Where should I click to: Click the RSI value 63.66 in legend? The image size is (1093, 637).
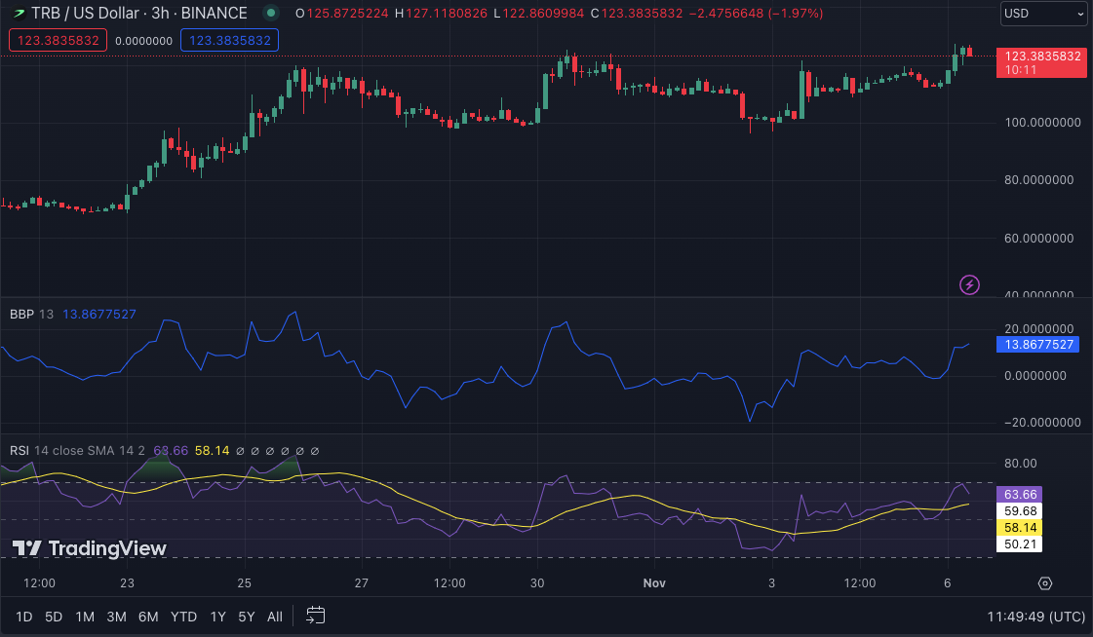tap(171, 450)
